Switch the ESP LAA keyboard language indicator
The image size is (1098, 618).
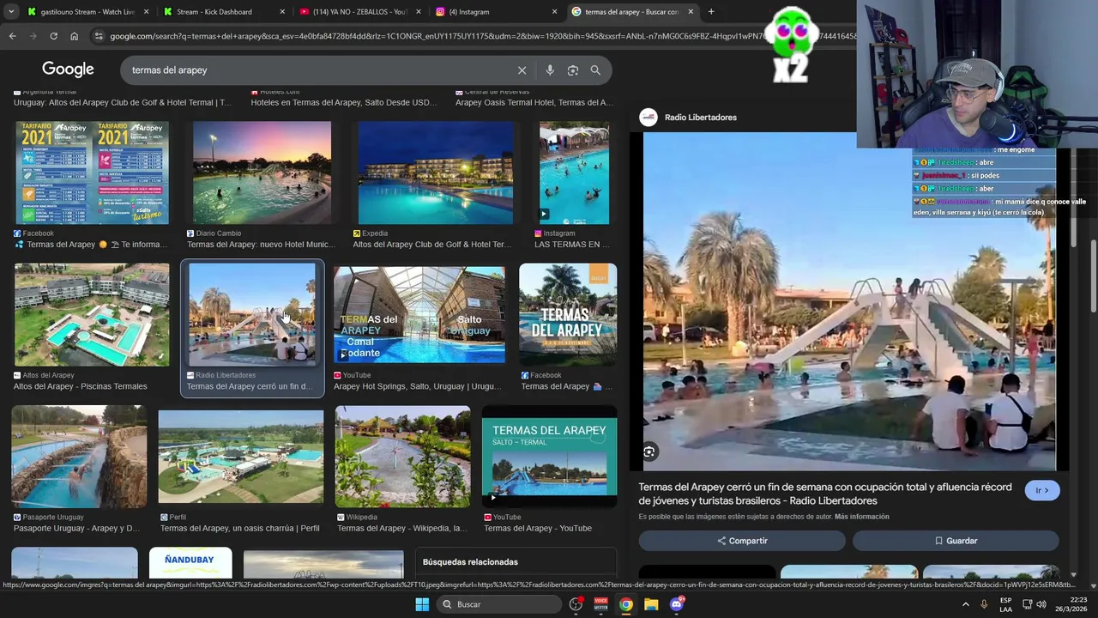pos(1005,604)
